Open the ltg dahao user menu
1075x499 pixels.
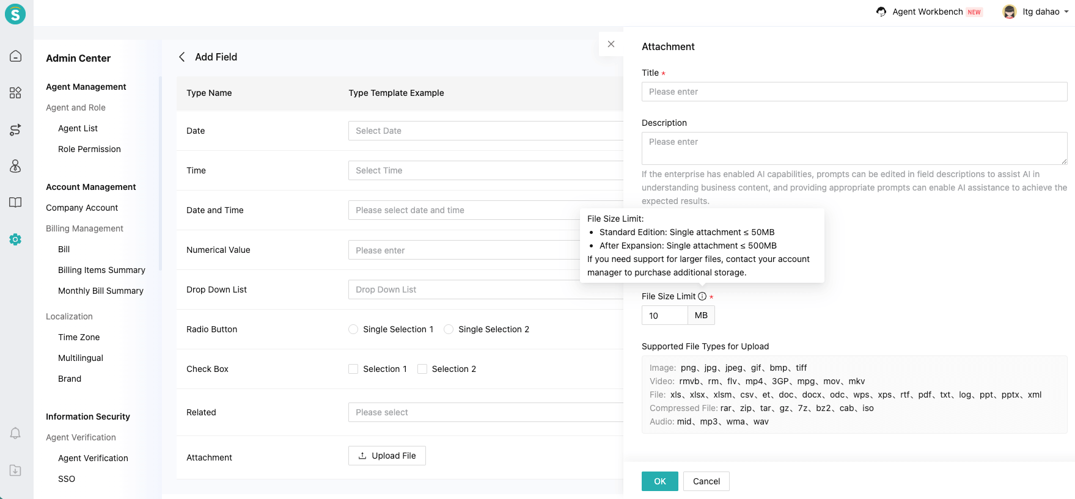1036,12
